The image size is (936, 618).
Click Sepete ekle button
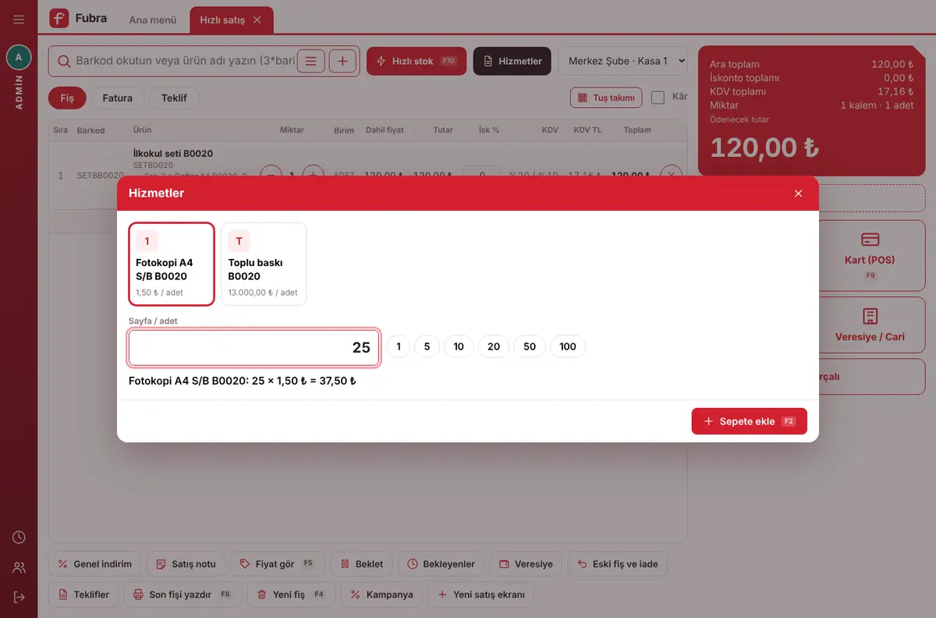pyautogui.click(x=750, y=421)
